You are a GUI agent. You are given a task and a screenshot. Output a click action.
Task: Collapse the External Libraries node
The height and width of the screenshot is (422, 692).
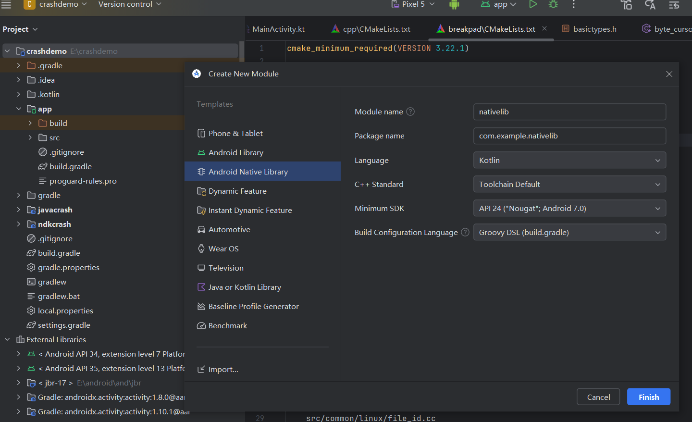click(x=7, y=339)
